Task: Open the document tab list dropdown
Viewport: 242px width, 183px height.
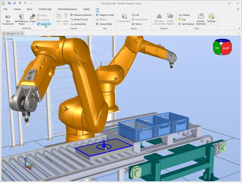Action: [239, 34]
